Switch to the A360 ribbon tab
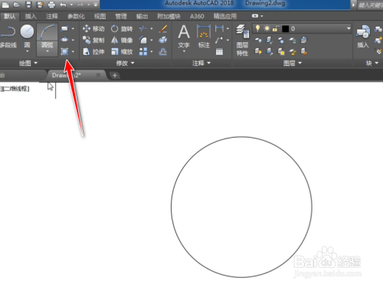The width and height of the screenshot is (383, 287). click(x=197, y=16)
